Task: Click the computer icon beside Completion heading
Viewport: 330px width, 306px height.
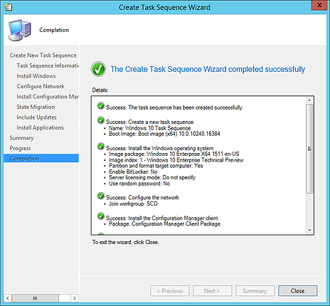Action: pos(20,31)
